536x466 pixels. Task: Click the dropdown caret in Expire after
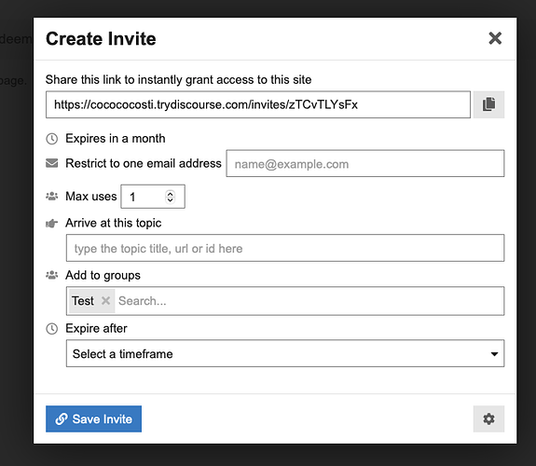click(494, 354)
